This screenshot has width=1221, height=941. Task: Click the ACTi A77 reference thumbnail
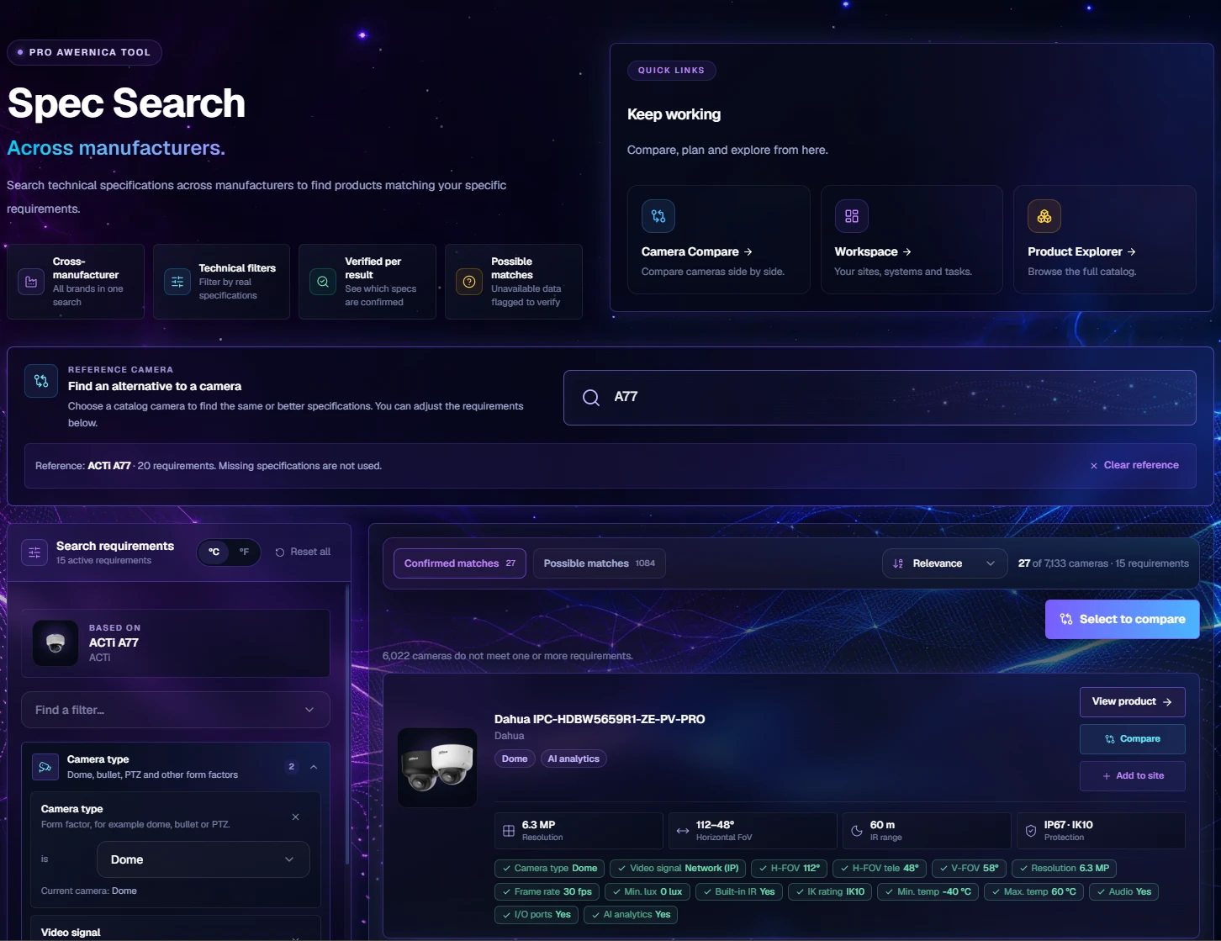click(55, 643)
